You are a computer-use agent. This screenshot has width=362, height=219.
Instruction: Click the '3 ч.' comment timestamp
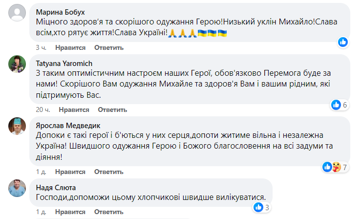[x=41, y=47]
